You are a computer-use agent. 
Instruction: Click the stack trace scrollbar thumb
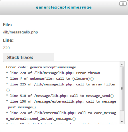click(122, 89)
